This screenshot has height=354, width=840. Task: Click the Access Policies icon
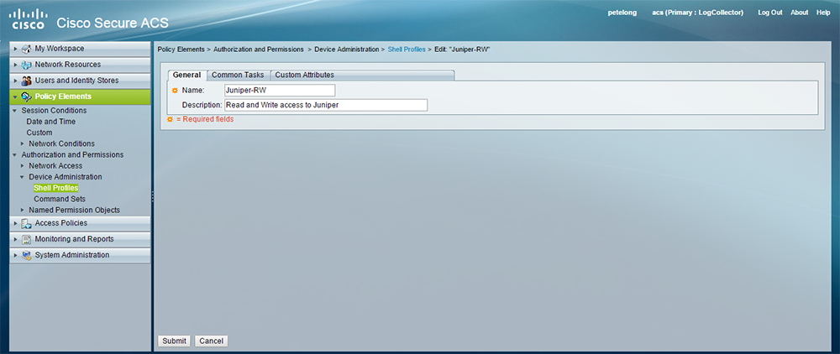[x=26, y=223]
